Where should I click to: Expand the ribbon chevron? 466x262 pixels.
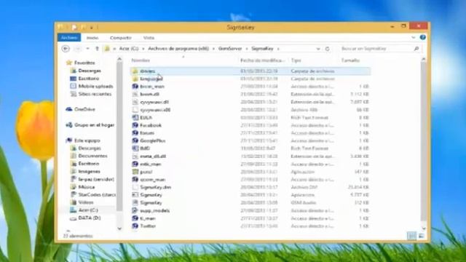pyautogui.click(x=414, y=37)
